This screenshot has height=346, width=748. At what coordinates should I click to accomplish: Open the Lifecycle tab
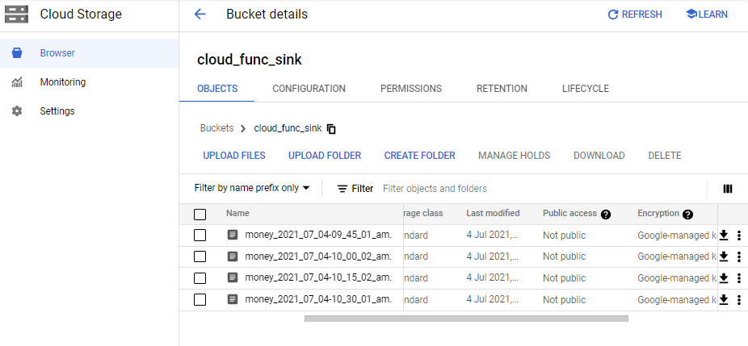tap(585, 89)
